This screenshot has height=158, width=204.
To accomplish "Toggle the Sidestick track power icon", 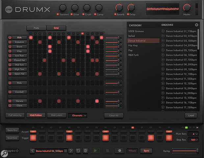I will click(10, 42).
